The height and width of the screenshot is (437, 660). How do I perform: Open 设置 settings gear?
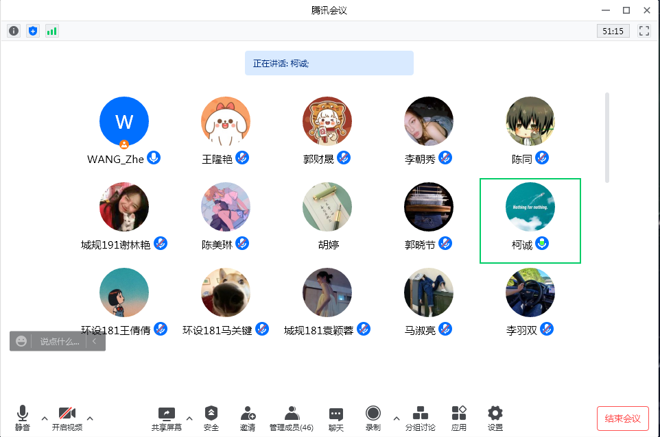point(495,417)
